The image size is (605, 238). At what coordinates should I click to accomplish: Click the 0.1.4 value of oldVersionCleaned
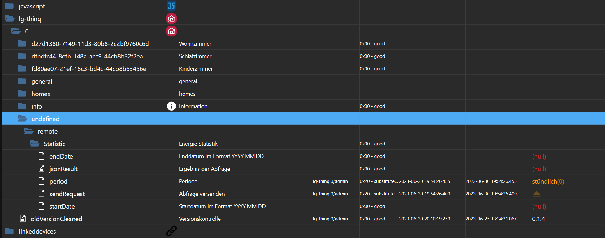(x=538, y=219)
